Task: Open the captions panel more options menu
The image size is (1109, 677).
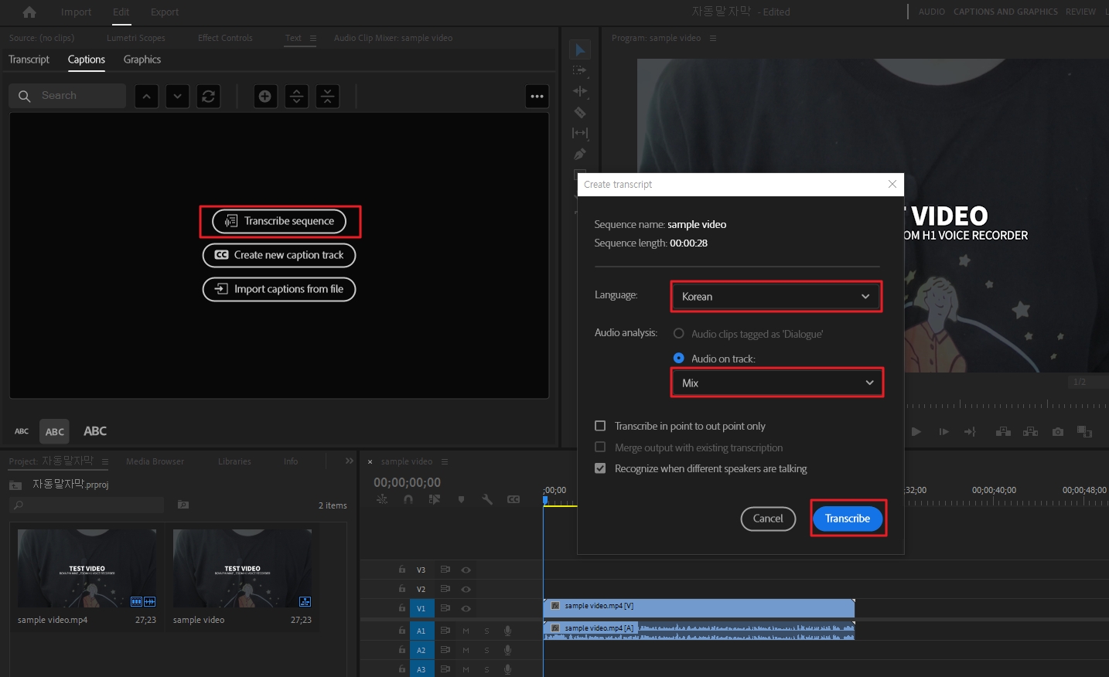Action: coord(537,97)
